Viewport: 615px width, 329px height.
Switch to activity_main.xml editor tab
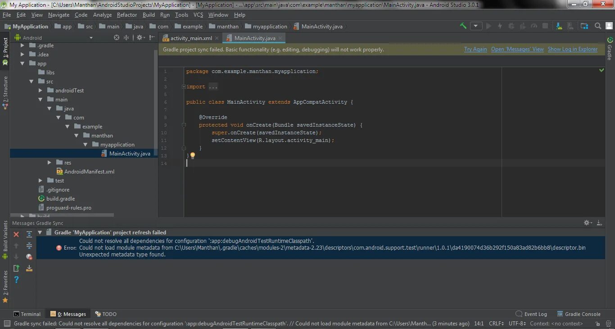(x=191, y=38)
